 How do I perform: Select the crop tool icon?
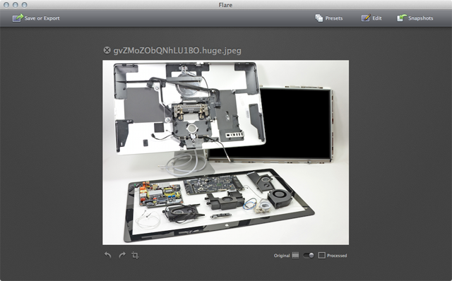pos(135,255)
